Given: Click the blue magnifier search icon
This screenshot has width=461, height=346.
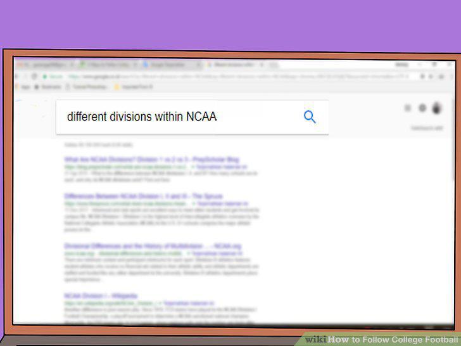Looking at the screenshot, I should point(310,117).
